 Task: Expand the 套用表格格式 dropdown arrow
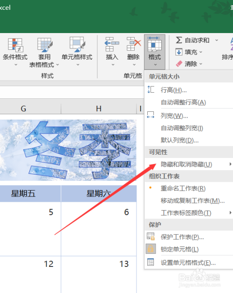pos(58,65)
